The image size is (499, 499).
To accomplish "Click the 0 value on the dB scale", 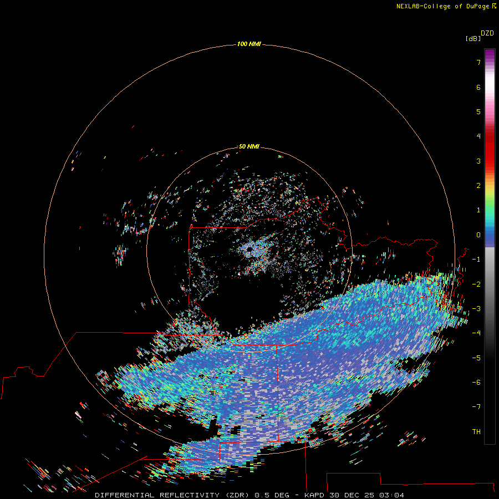I will (478, 235).
